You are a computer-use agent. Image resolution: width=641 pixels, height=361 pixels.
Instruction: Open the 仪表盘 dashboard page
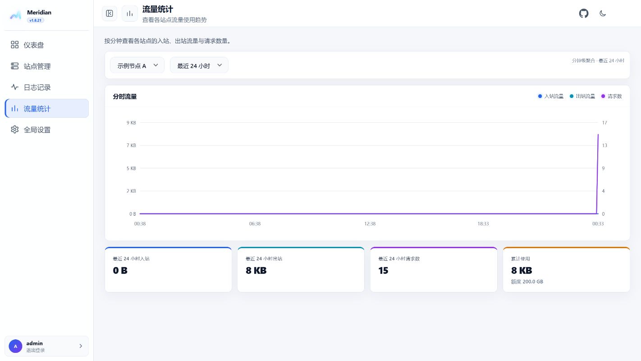[x=47, y=45]
